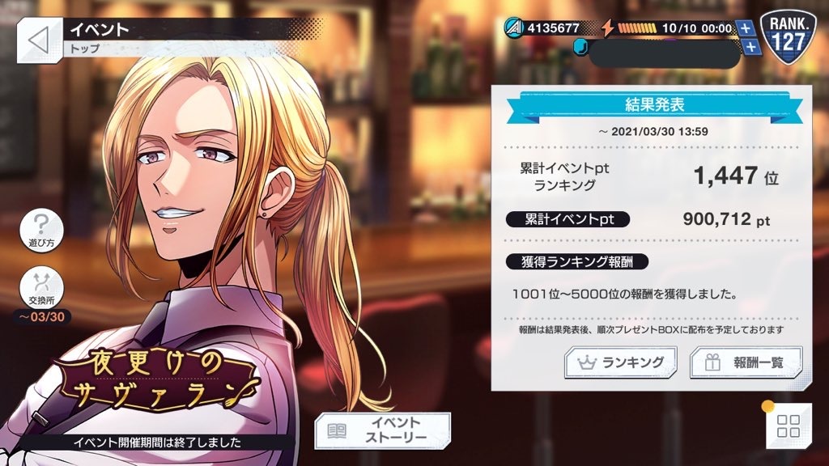The height and width of the screenshot is (466, 829).
Task: Open the 報酬一覧 rewards list
Action: click(746, 362)
